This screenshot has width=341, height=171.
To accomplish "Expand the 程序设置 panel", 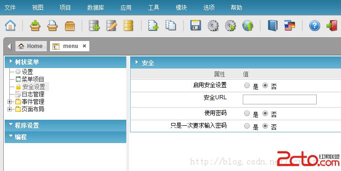I will [65, 125].
